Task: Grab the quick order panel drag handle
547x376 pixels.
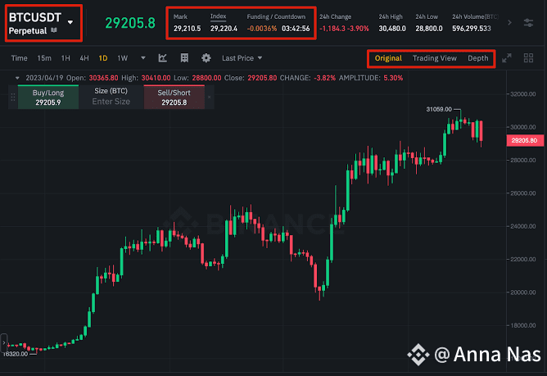Action: pos(13,97)
